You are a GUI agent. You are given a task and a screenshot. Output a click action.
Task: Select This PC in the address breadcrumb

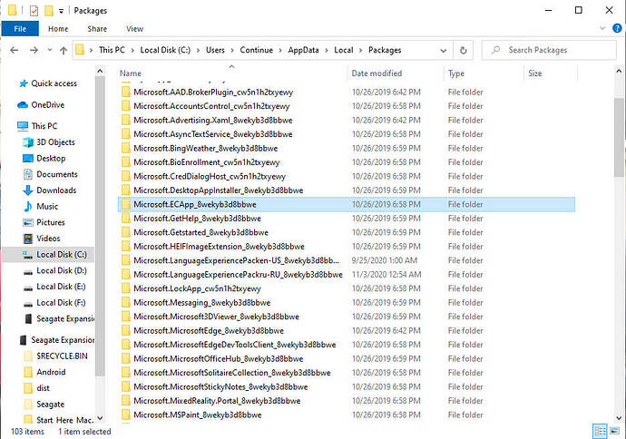[x=112, y=50]
